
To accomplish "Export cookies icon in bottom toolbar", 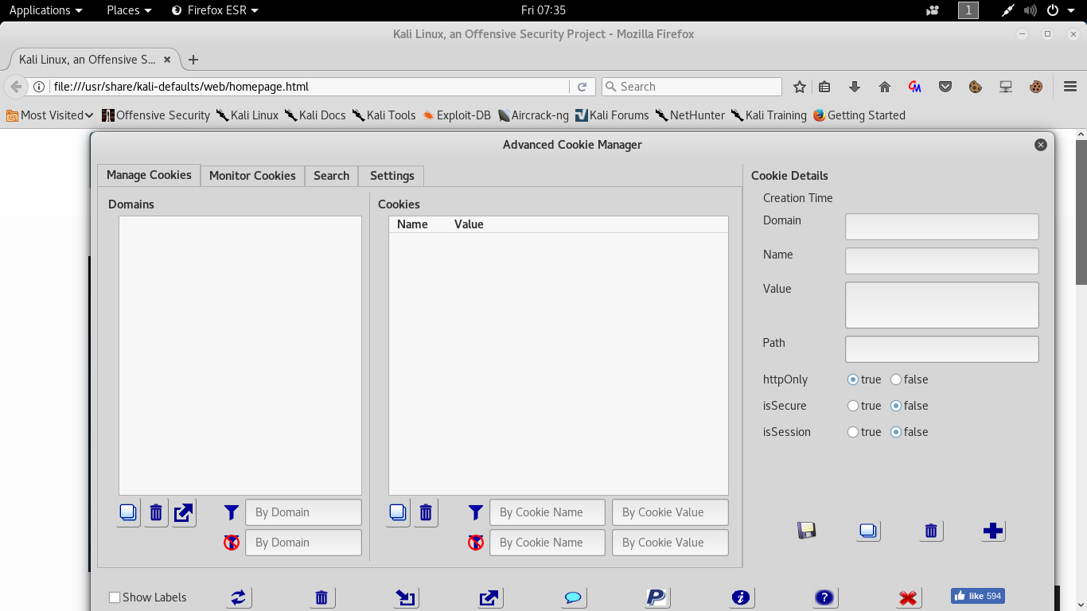I will (489, 597).
